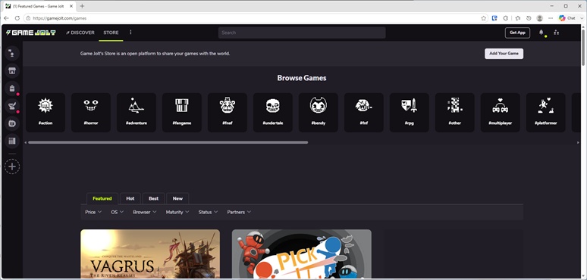The image size is (587, 280).
Task: Expand the OS filter dropdown
Action: click(118, 212)
